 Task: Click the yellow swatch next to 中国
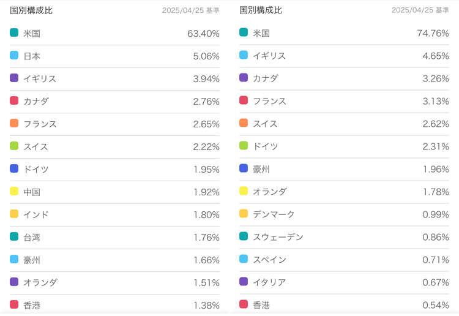14,191
